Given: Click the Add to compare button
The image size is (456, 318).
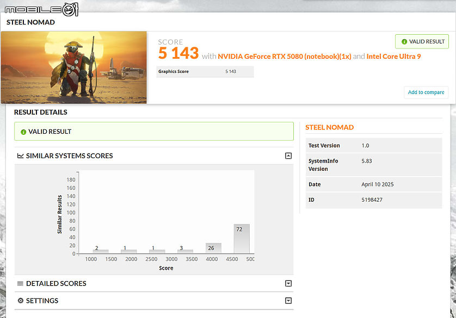Looking at the screenshot, I should point(426,92).
